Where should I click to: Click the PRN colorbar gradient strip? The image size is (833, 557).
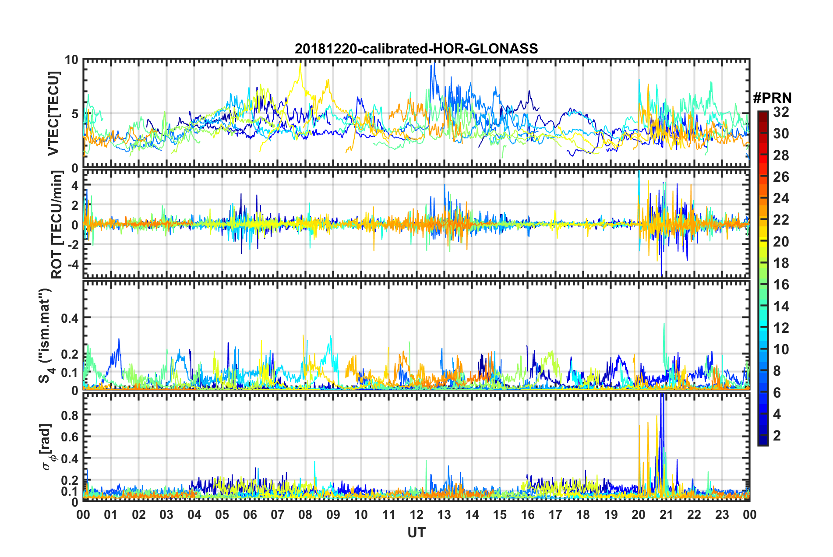[x=762, y=278]
